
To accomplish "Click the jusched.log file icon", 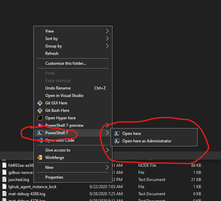I will click(4, 180).
